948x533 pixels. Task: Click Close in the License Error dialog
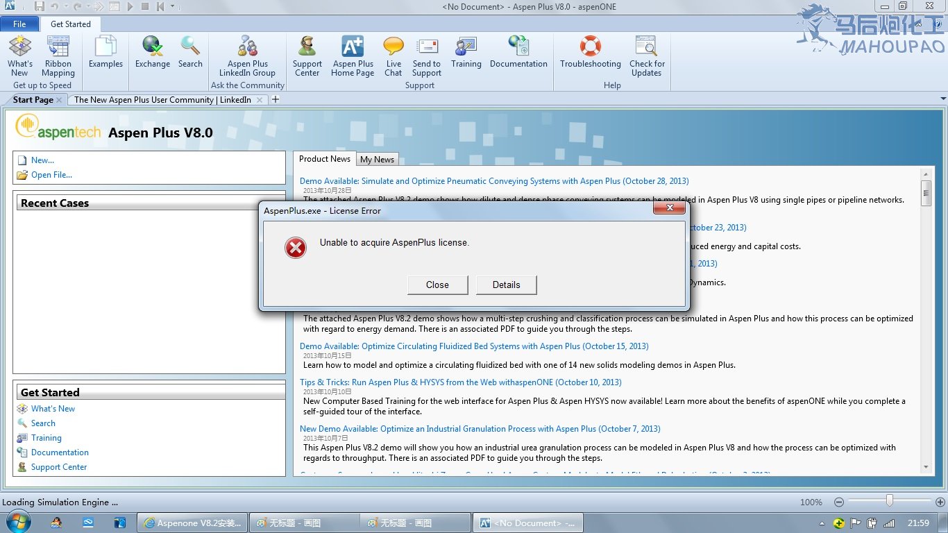tap(437, 285)
